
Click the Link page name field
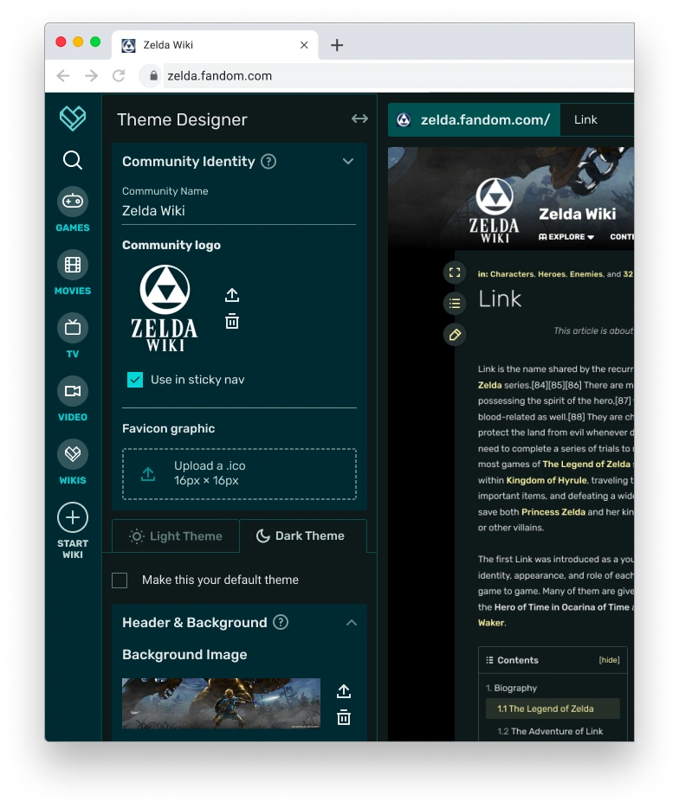(597, 119)
